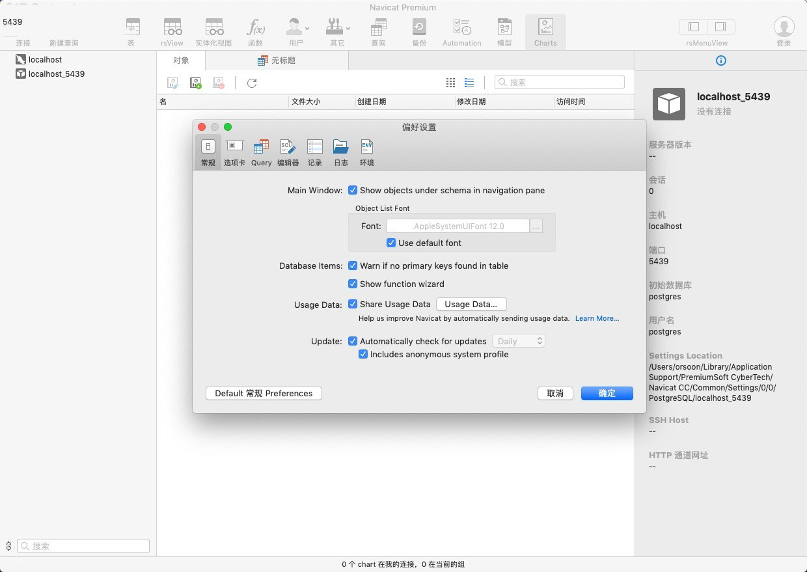Toggle left sidebar in rsMenuView
The width and height of the screenshot is (807, 572).
pos(693,27)
